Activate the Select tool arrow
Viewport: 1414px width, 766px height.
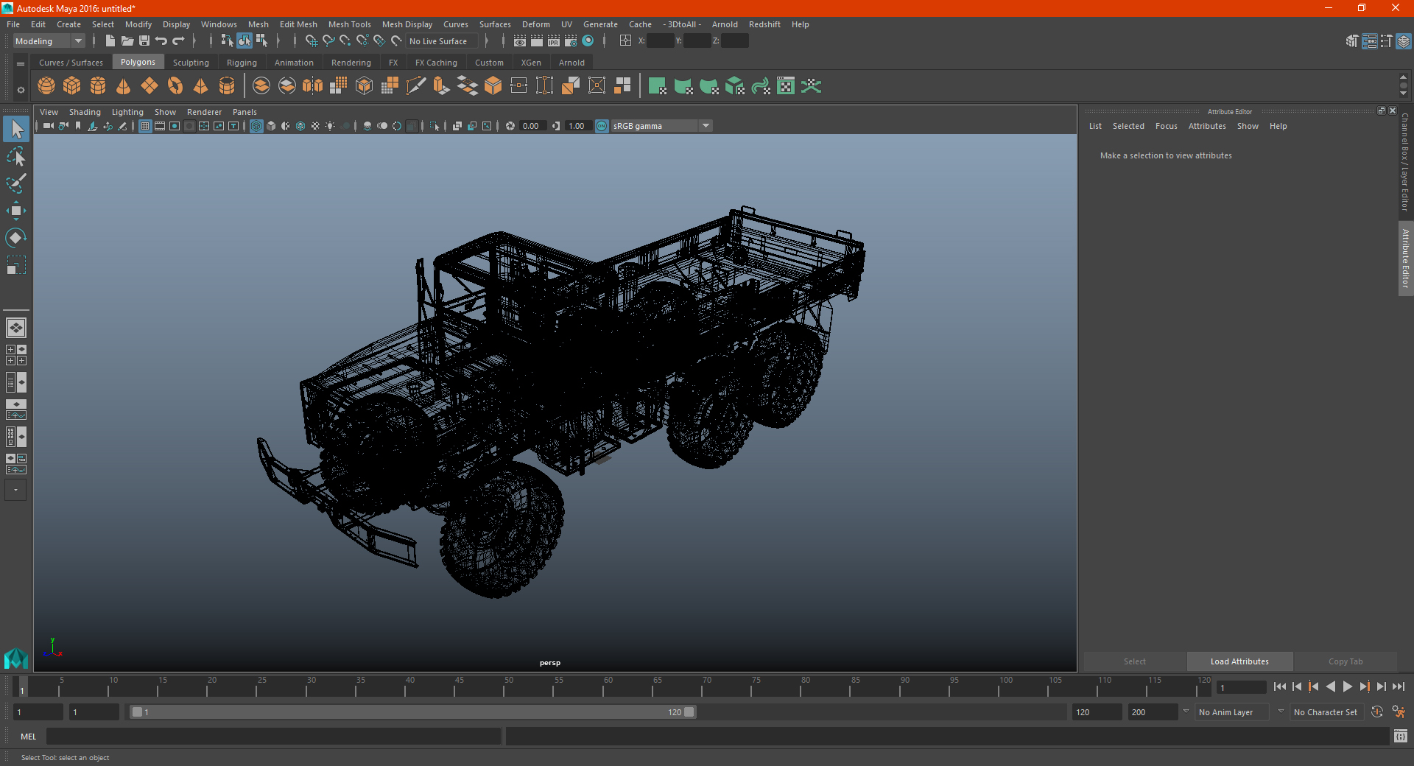click(x=16, y=130)
